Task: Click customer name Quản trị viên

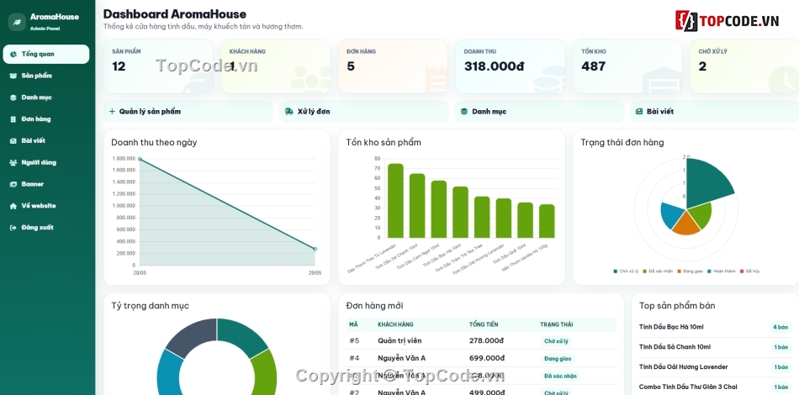Action: (399, 340)
